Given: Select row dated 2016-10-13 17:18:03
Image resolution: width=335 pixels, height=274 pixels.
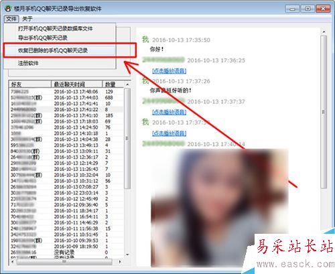Looking at the screenshot, I should [x=66, y=121].
